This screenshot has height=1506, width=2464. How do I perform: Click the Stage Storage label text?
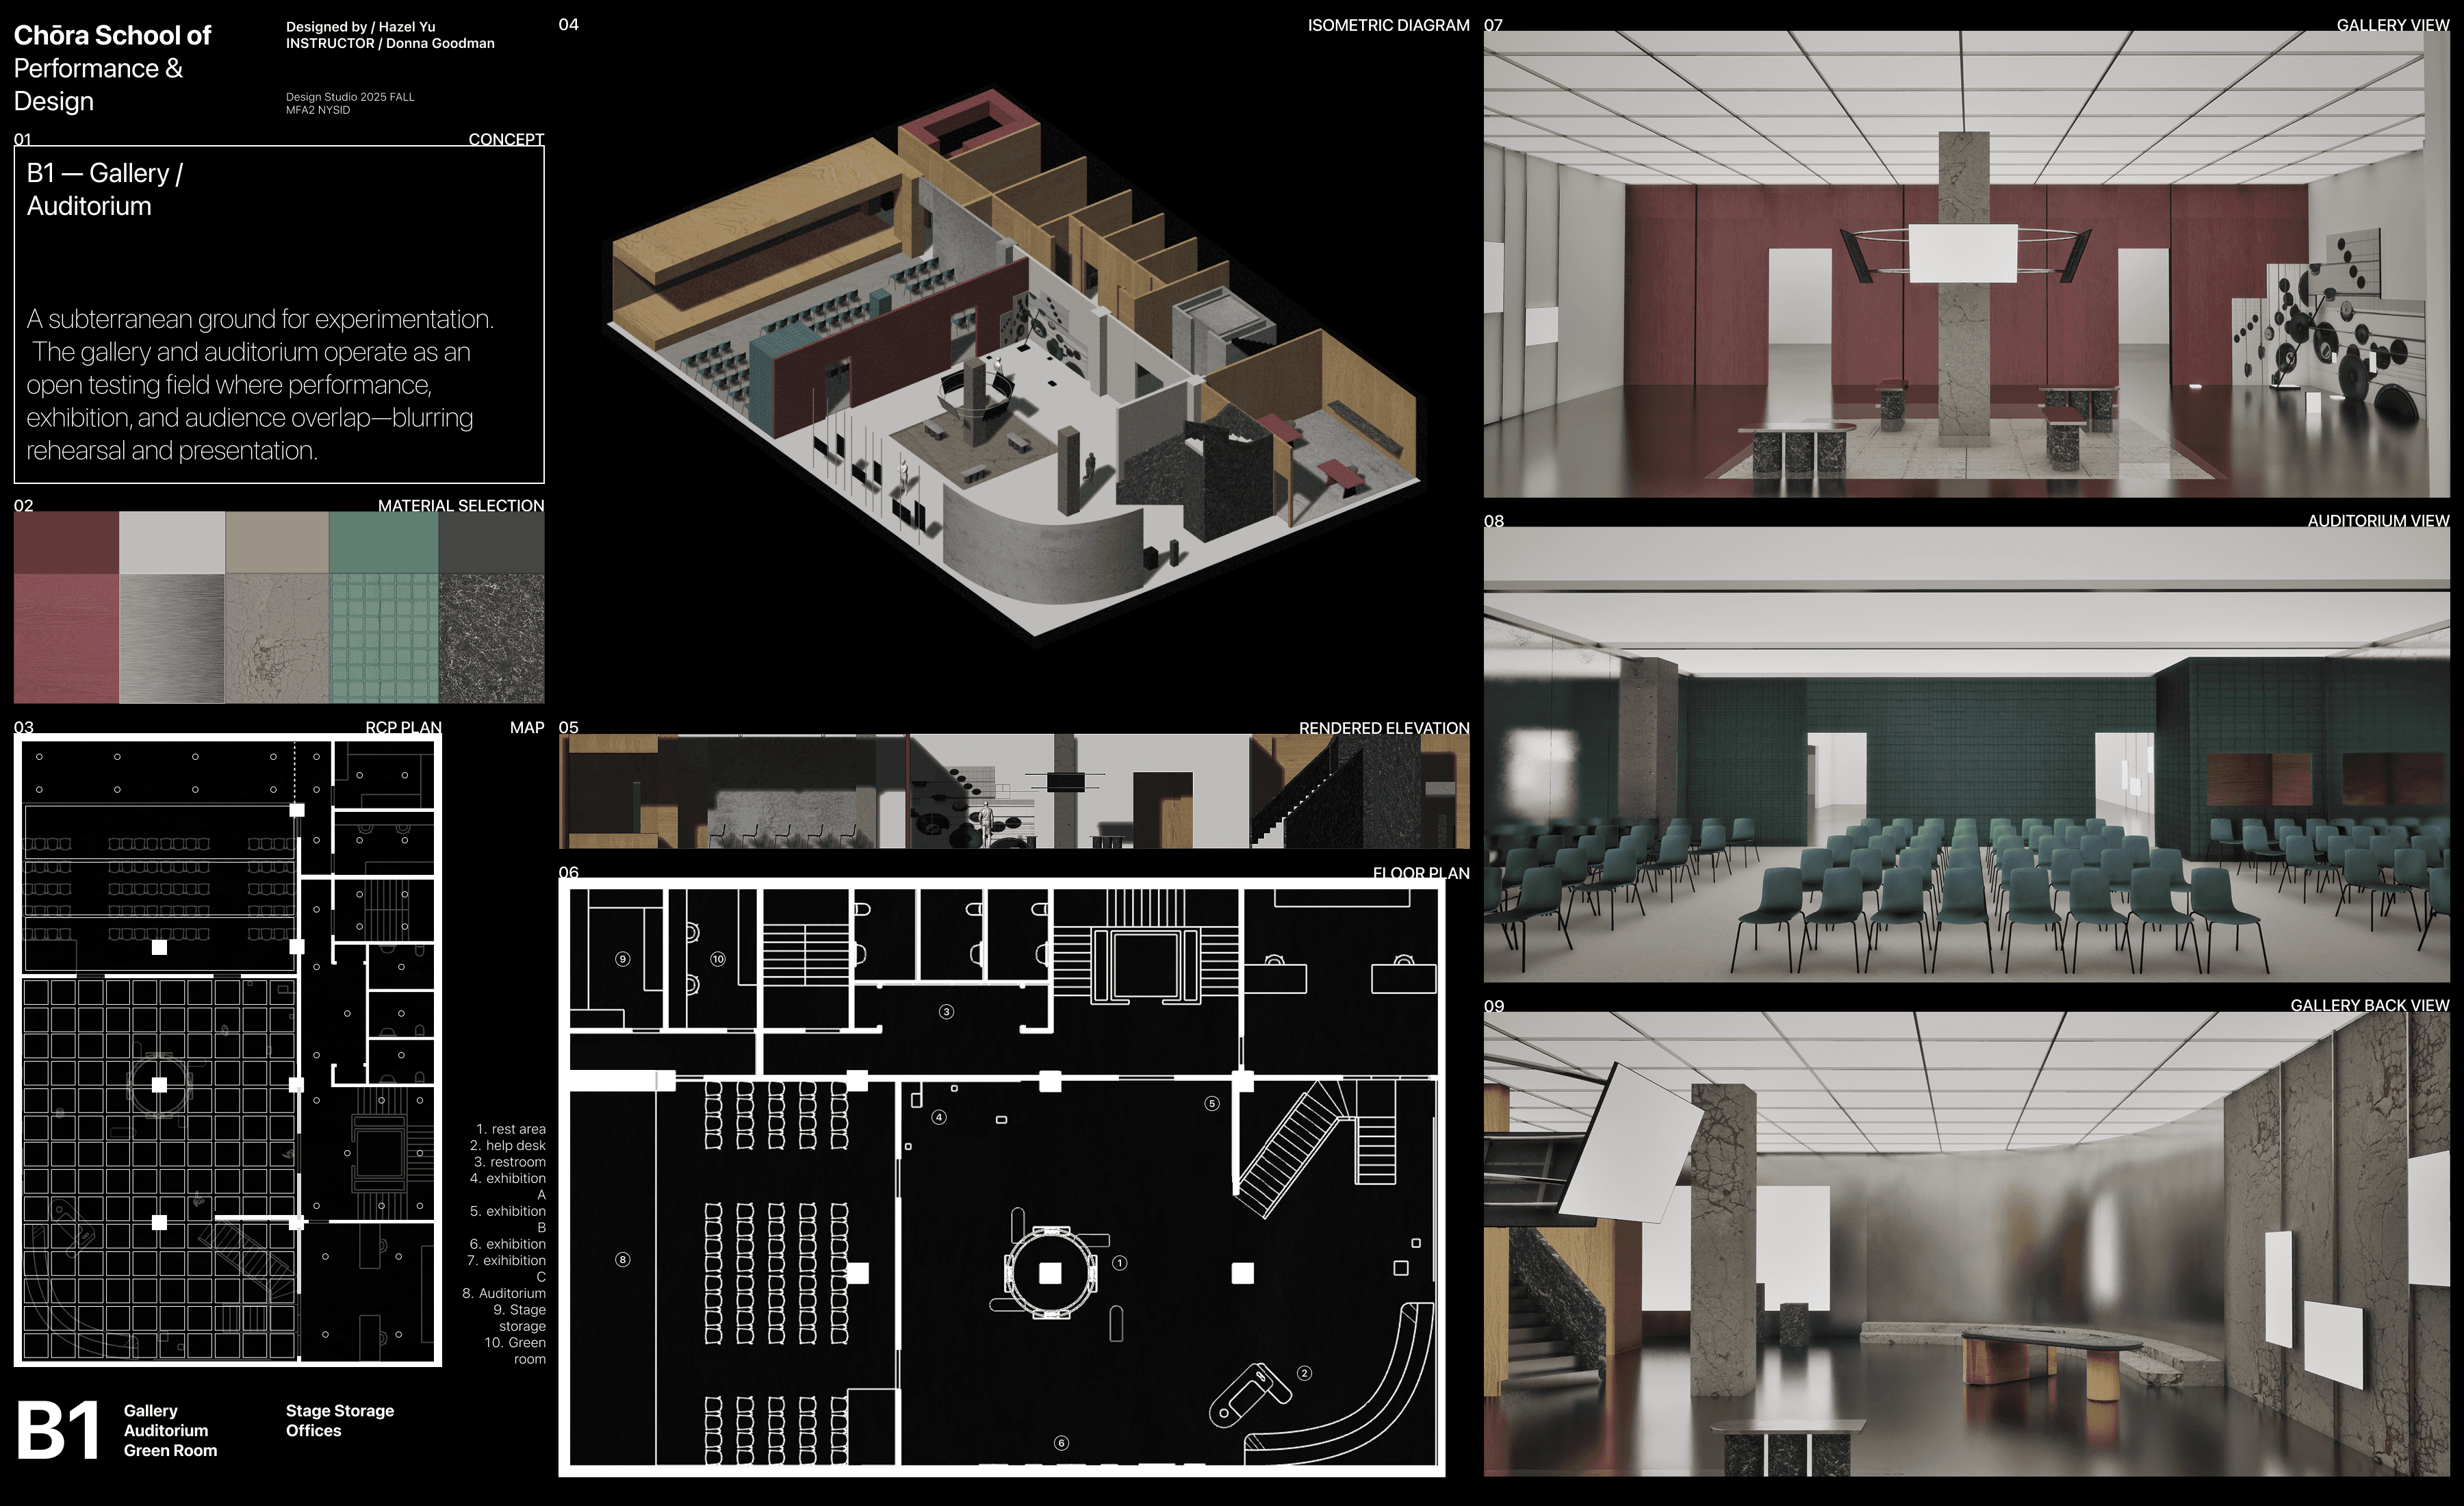(339, 1410)
